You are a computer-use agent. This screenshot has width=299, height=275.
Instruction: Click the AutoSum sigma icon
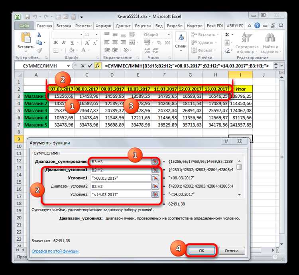(x=227, y=35)
